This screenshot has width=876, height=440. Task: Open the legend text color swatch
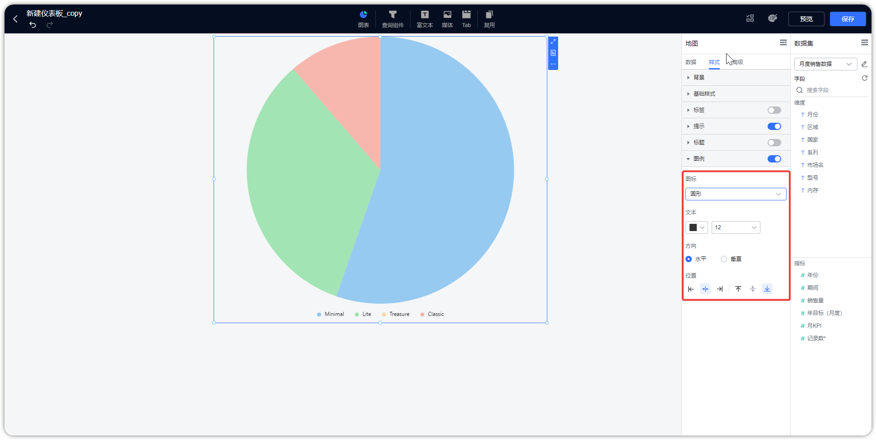click(x=697, y=227)
